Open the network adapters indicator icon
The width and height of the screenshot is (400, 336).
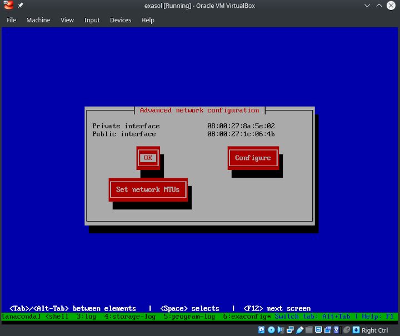tap(290, 330)
